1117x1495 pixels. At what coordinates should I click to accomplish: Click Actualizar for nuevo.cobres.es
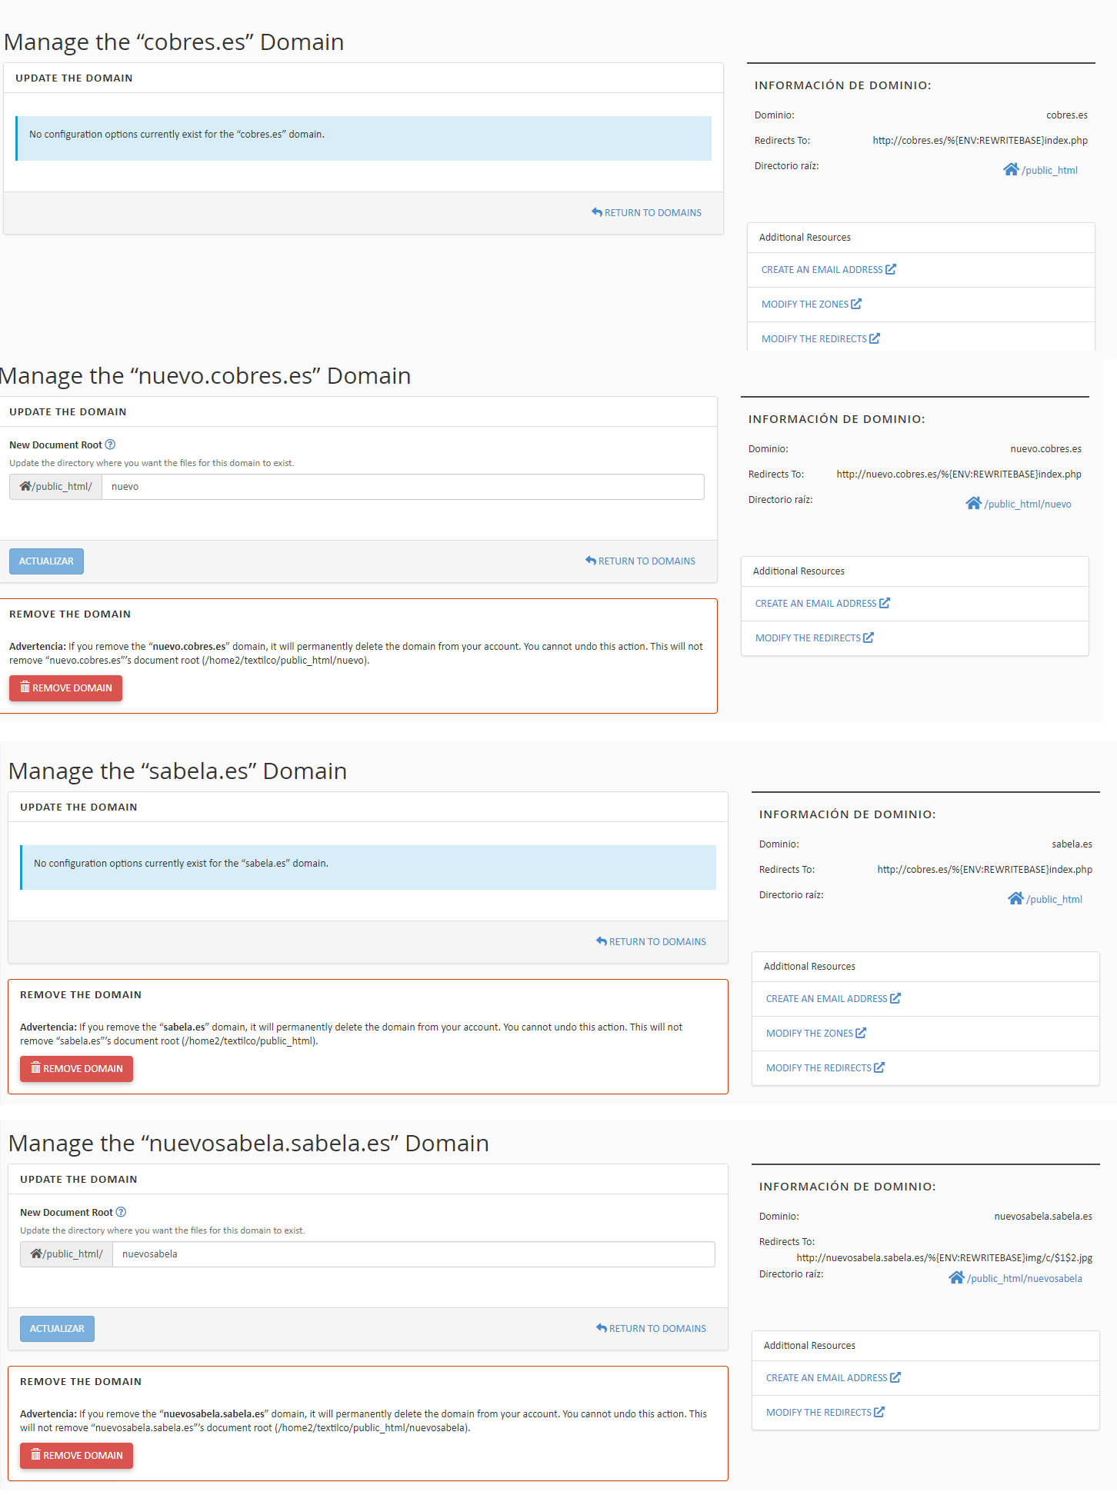46,561
